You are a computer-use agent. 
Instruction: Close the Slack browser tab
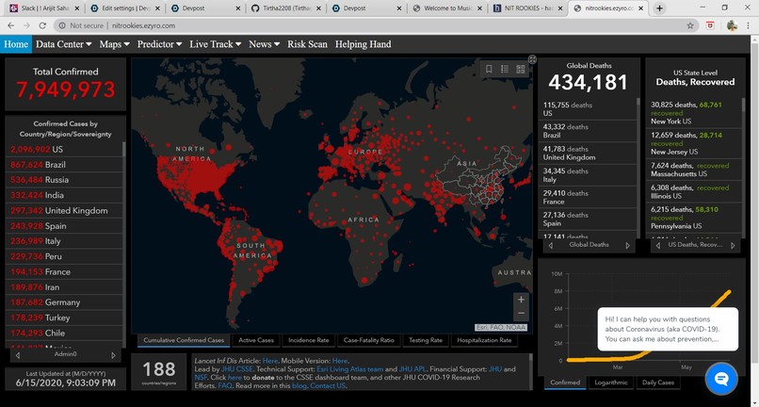(x=77, y=8)
